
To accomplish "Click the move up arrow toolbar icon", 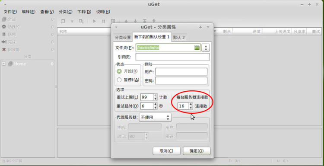I will 126,21.
